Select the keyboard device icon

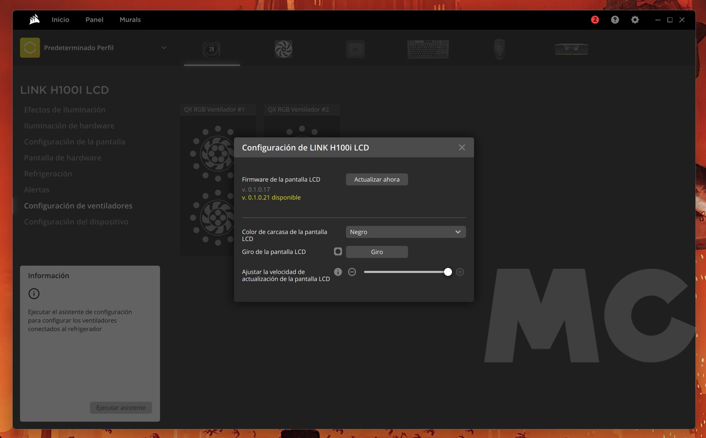point(428,49)
